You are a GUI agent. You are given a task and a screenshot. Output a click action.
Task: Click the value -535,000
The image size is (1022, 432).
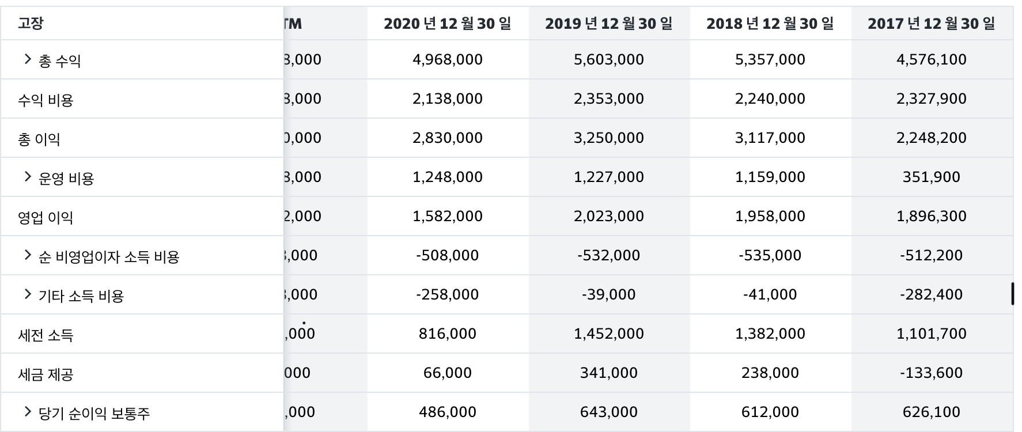point(770,255)
